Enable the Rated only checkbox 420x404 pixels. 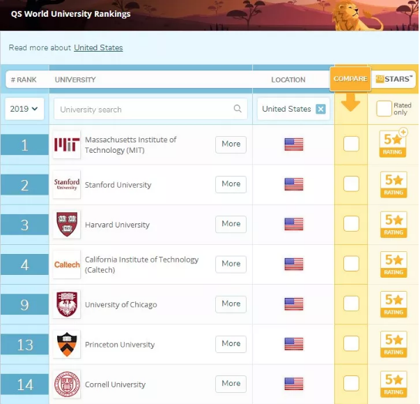(x=384, y=108)
